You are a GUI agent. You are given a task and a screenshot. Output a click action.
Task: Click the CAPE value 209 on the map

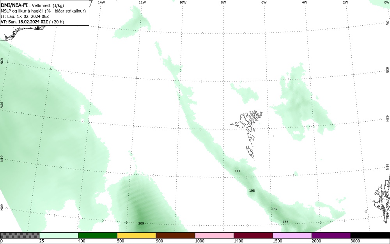(x=141, y=223)
